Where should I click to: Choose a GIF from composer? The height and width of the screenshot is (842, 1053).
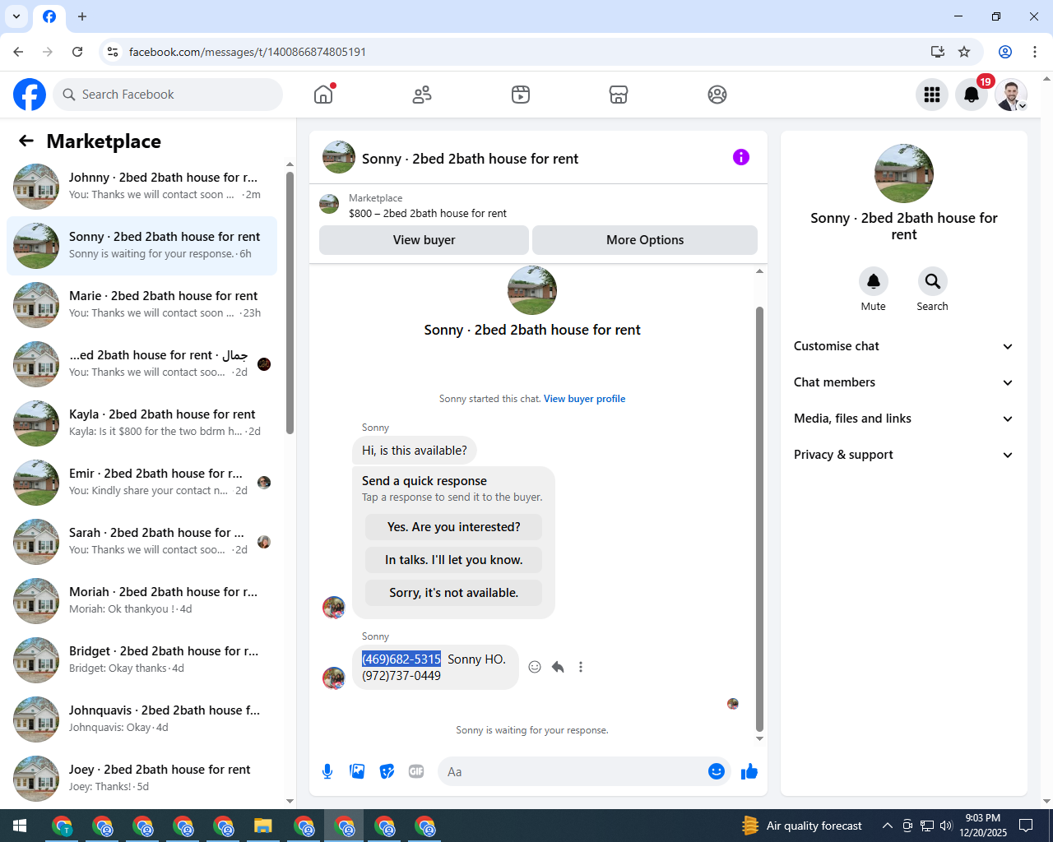pos(416,771)
